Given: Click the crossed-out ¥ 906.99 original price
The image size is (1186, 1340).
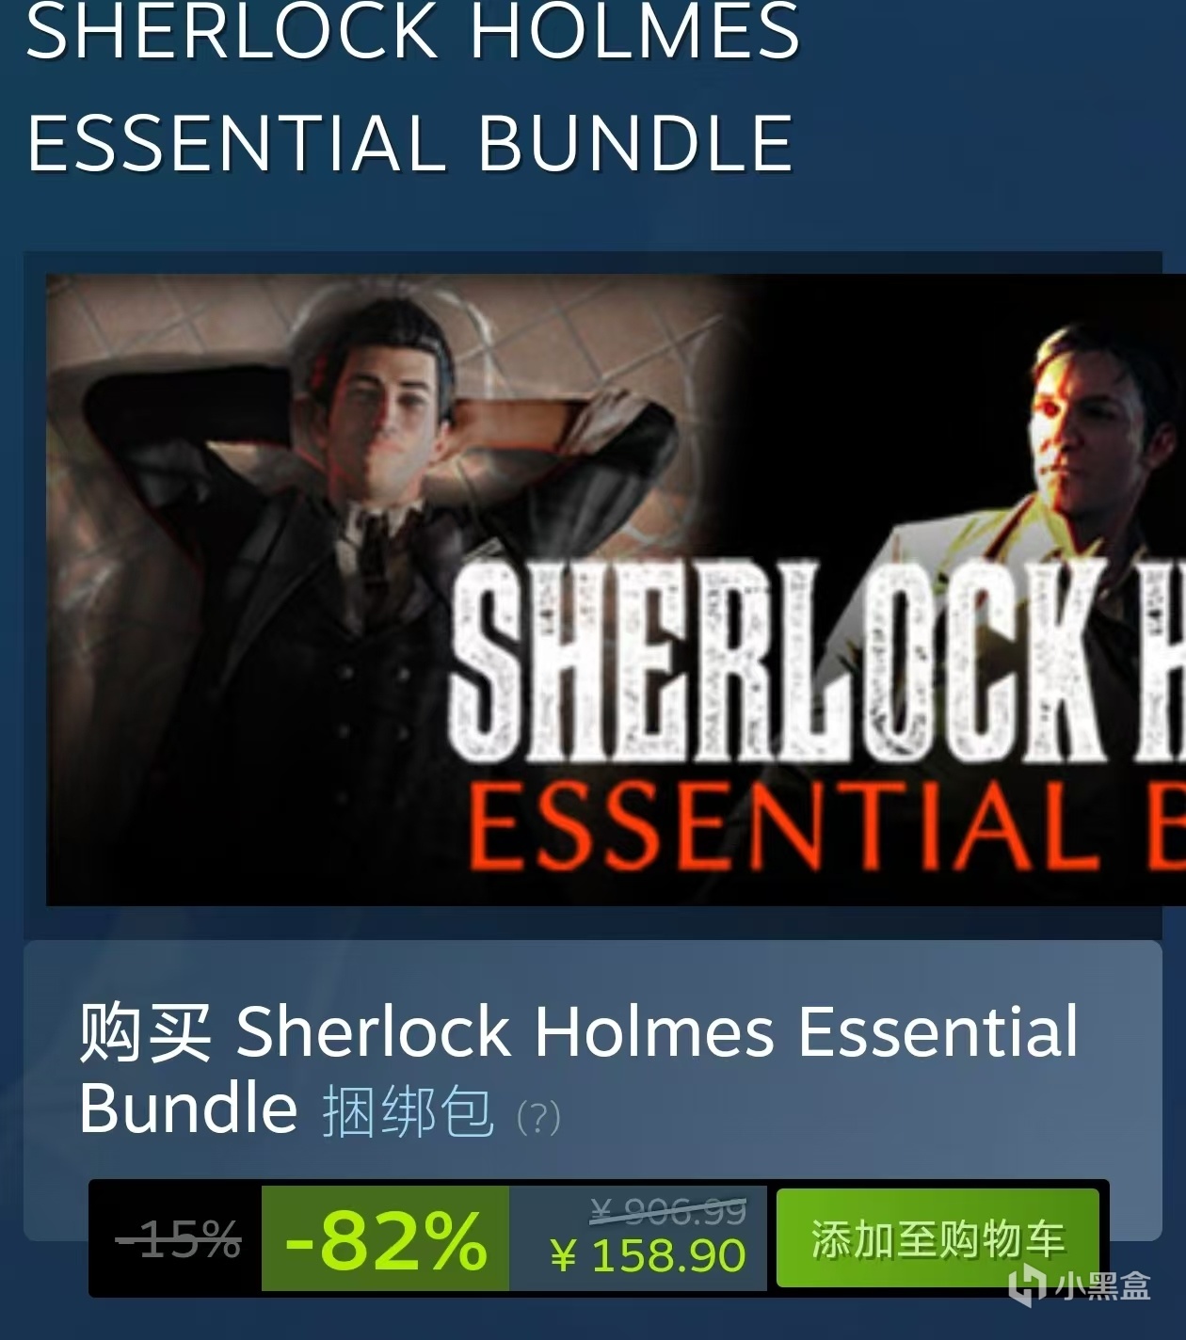Looking at the screenshot, I should tap(668, 1210).
